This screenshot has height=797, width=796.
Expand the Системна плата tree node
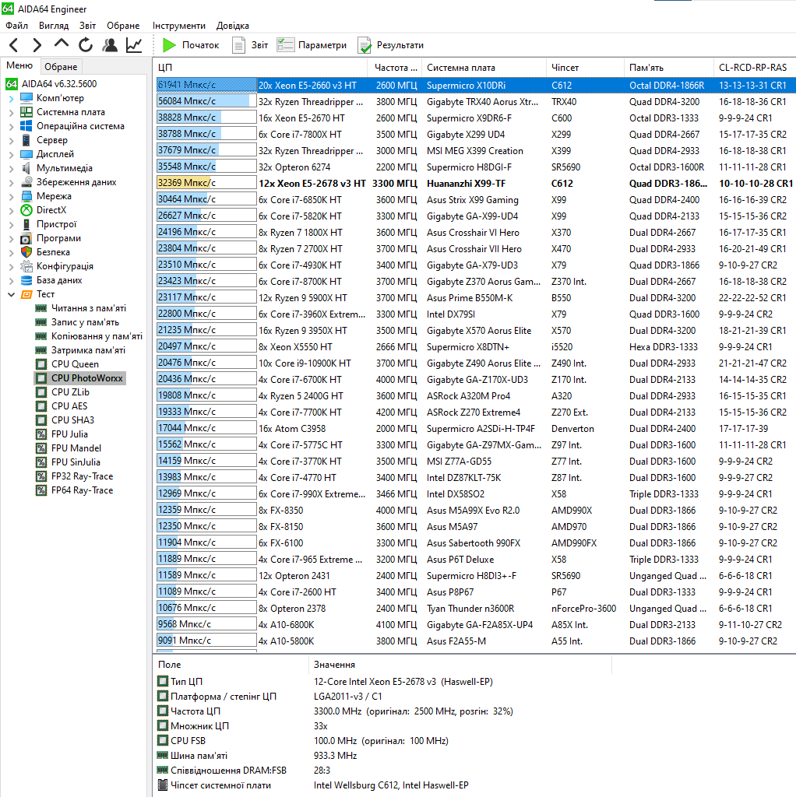tap(12, 113)
